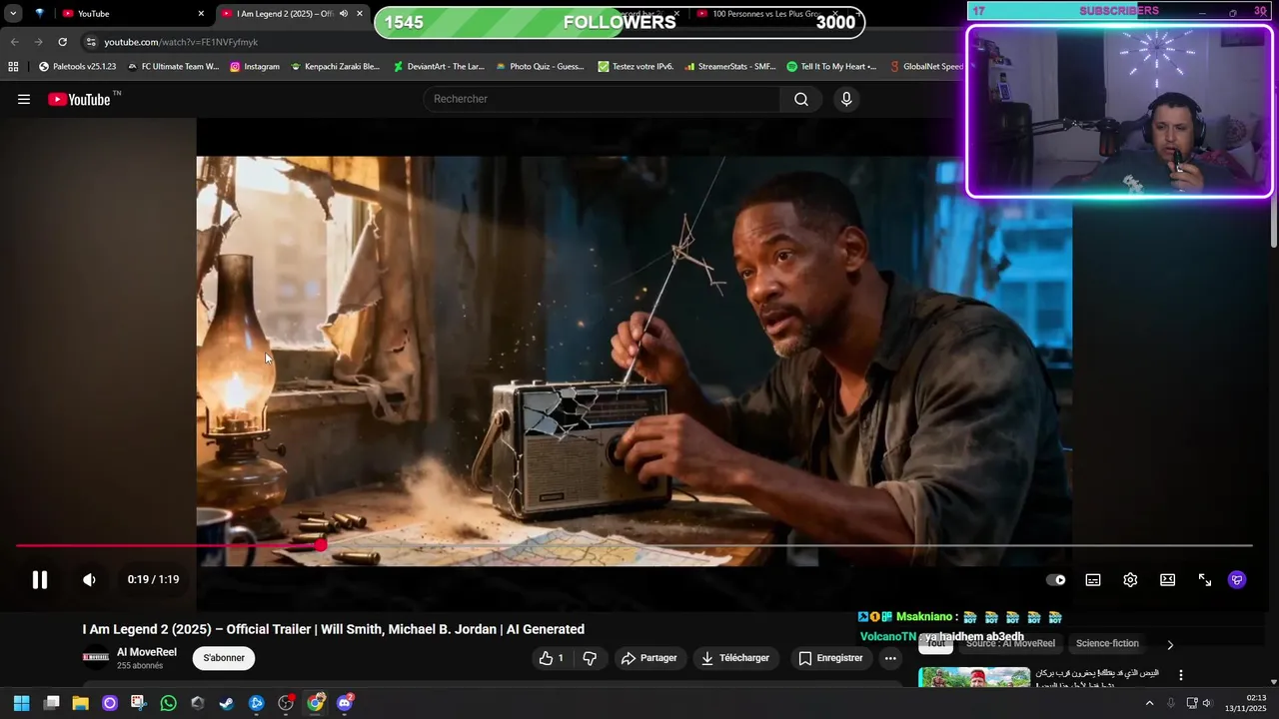Pause the video with the pause button
The height and width of the screenshot is (719, 1279).
[40, 579]
